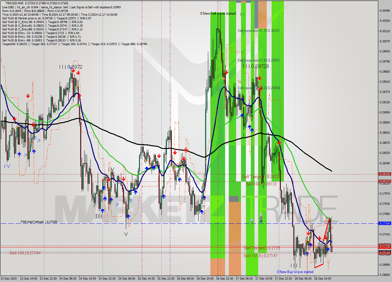The width and height of the screenshot is (392, 282).
Task: Click the '18 Dec 14:30' time axis label
Action: coord(322,279)
